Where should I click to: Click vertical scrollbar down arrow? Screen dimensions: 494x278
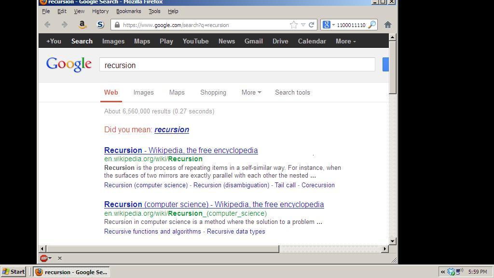pos(392,241)
